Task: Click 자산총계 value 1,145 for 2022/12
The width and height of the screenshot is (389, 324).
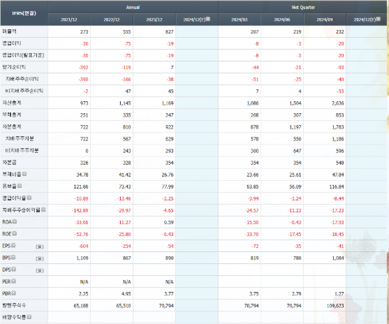Action: [x=125, y=103]
